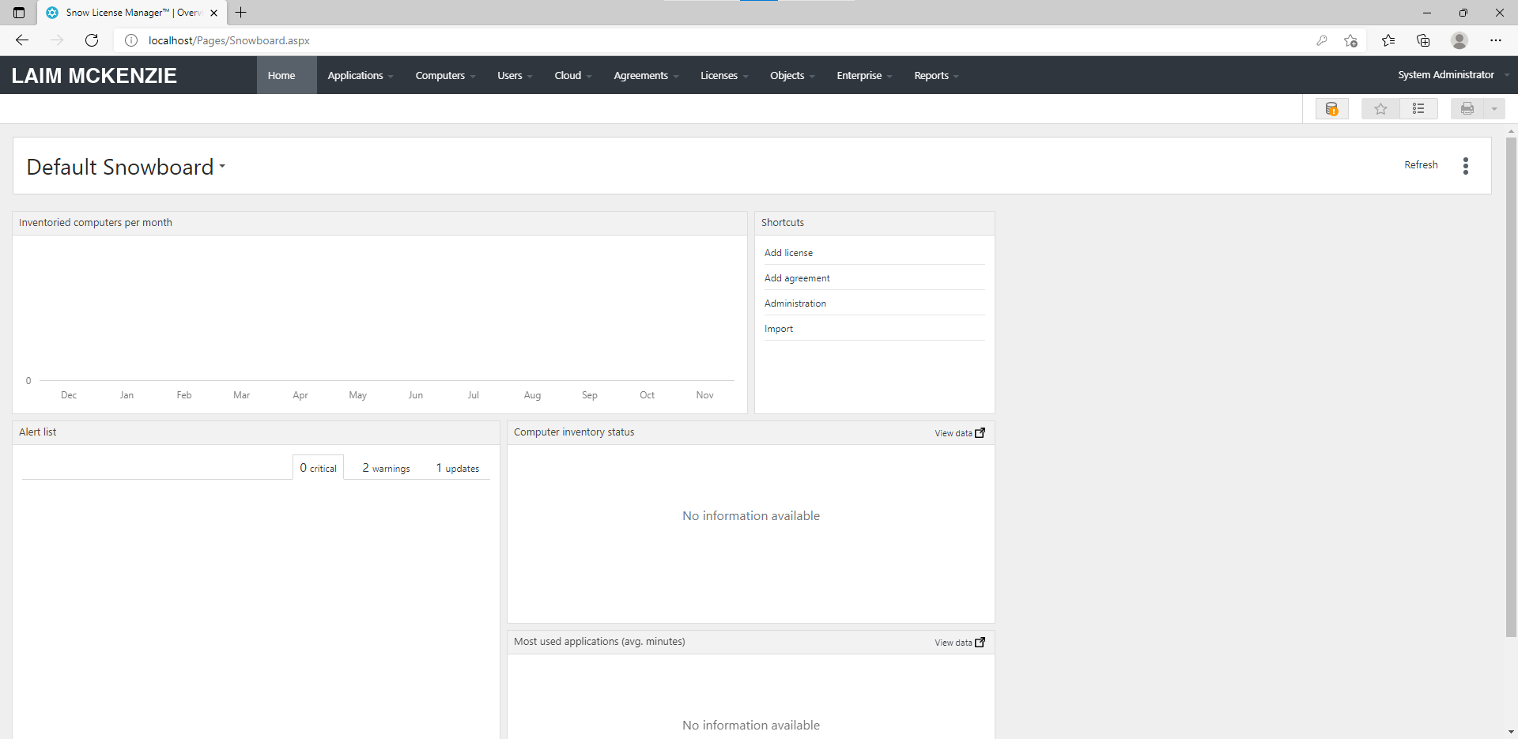Viewport: 1518px width, 739px height.
Task: Expand the print options dropdown arrow
Action: 1494,109
